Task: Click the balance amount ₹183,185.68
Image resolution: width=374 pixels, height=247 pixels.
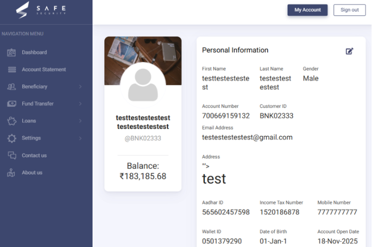Action: tap(143, 176)
